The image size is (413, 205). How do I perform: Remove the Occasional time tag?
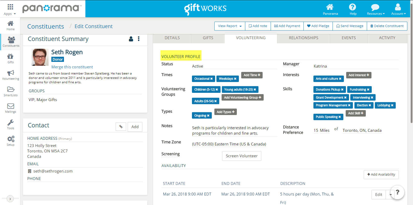[212, 79]
